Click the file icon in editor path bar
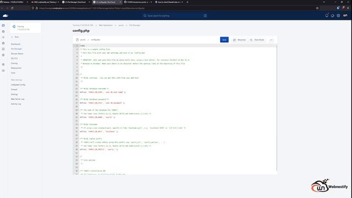Image resolution: width=352 pixels, height=198 pixels. pyautogui.click(x=77, y=40)
